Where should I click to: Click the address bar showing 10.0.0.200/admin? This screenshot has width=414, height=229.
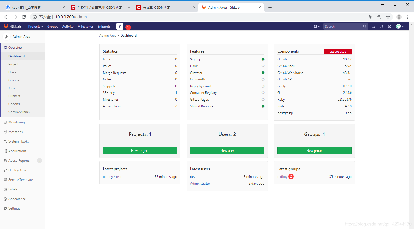click(x=71, y=17)
